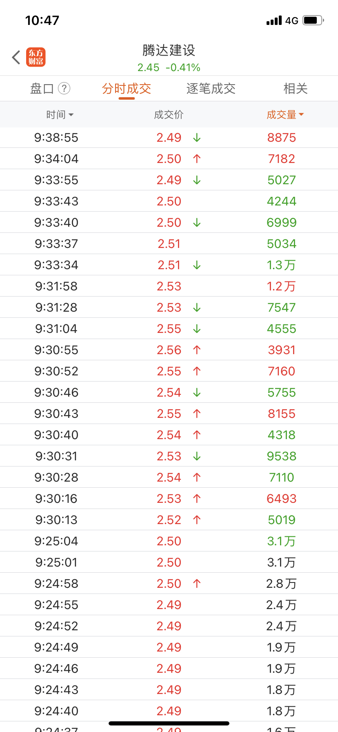Select the 分时成交 tab
The height and width of the screenshot is (732, 338).
pos(127,89)
